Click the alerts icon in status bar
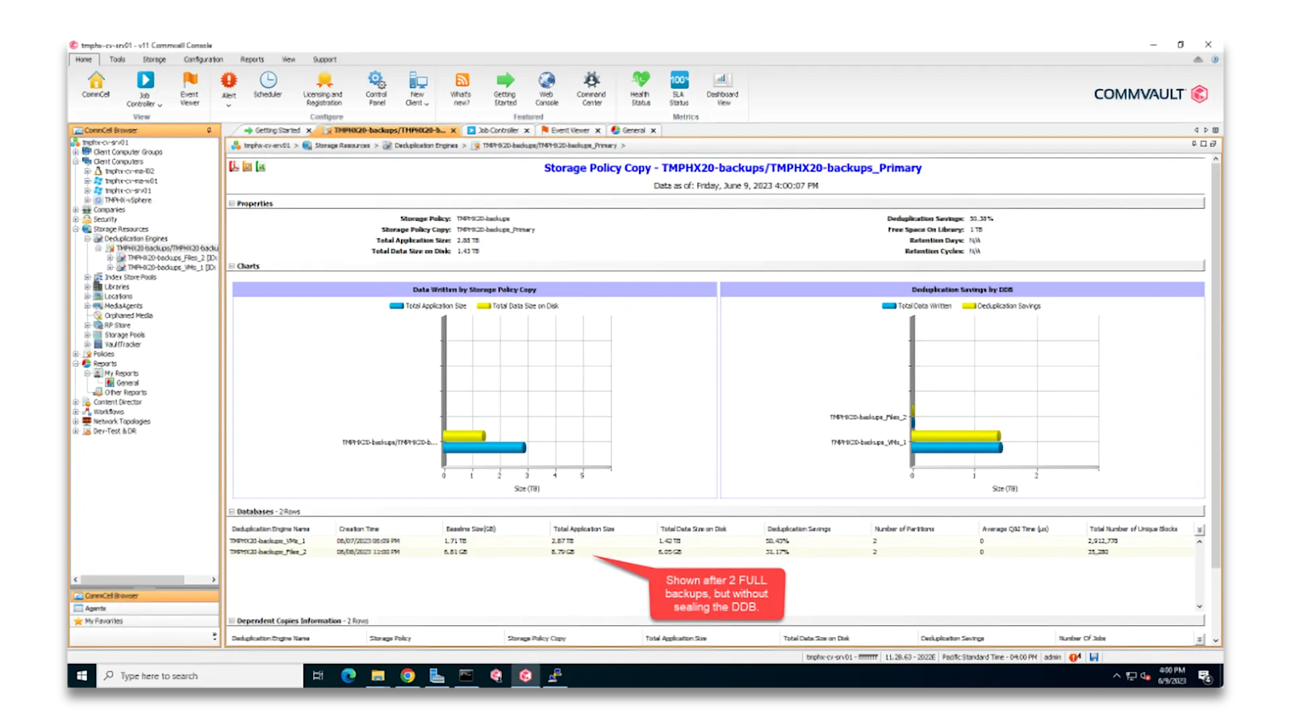 coord(1075,657)
